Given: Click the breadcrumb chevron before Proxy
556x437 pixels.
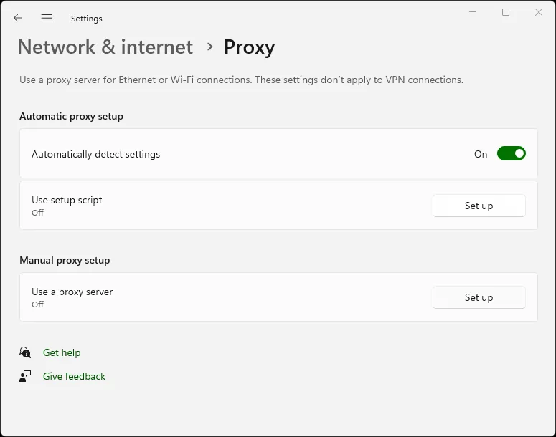Looking at the screenshot, I should (x=209, y=47).
